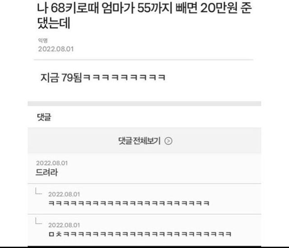This screenshot has height=248, width=289.
Task: Click the comment text 드려라
Action: 47,173
